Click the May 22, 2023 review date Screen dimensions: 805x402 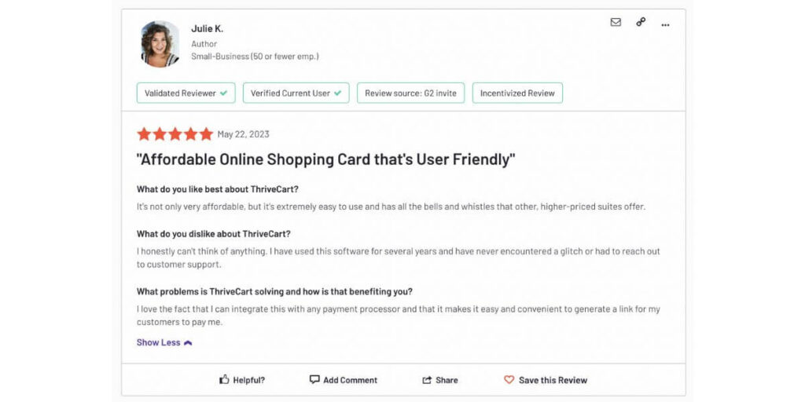point(243,134)
